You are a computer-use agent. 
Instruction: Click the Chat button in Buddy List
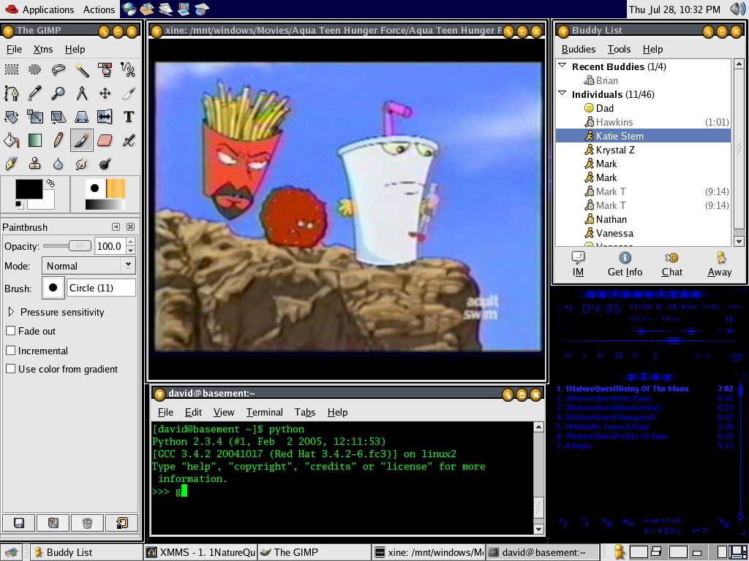(671, 264)
